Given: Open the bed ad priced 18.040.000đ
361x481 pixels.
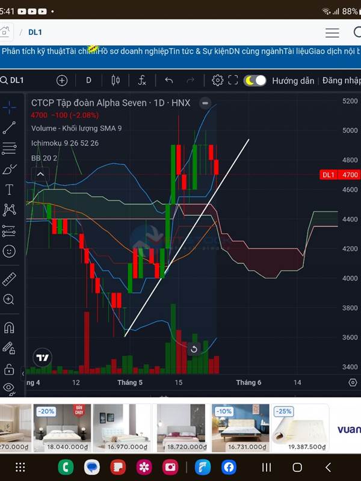Looking at the screenshot, I should [x=62, y=428].
